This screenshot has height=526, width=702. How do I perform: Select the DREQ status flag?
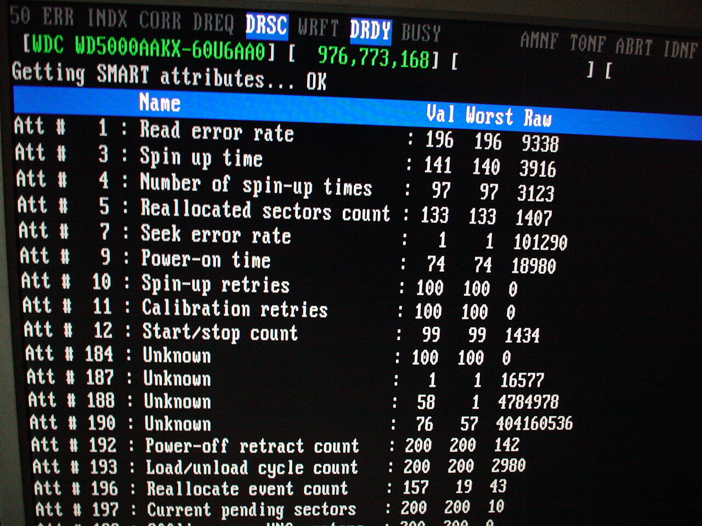point(213,23)
